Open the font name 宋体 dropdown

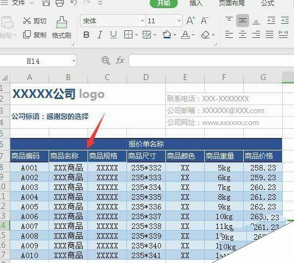[142, 21]
